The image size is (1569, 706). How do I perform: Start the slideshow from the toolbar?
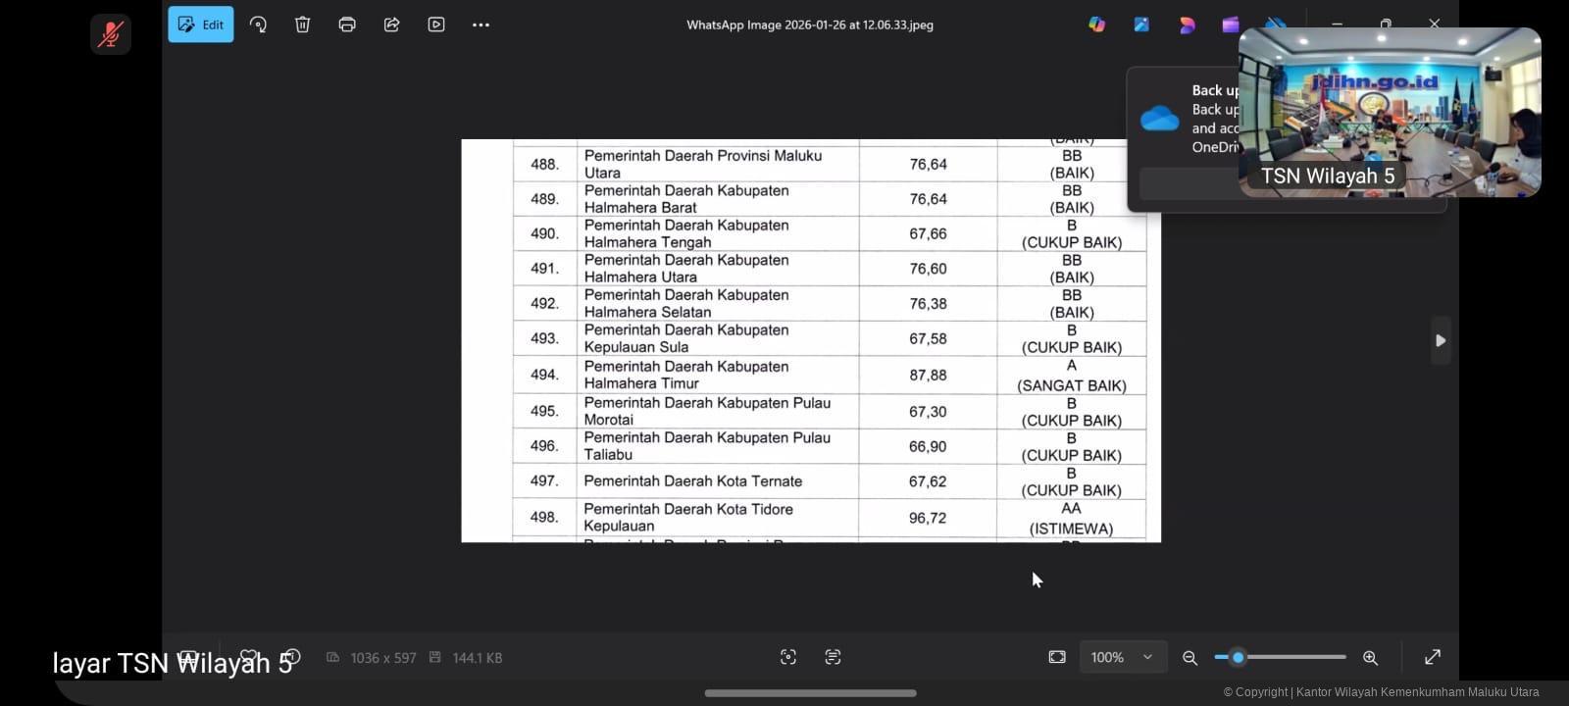tap(436, 25)
